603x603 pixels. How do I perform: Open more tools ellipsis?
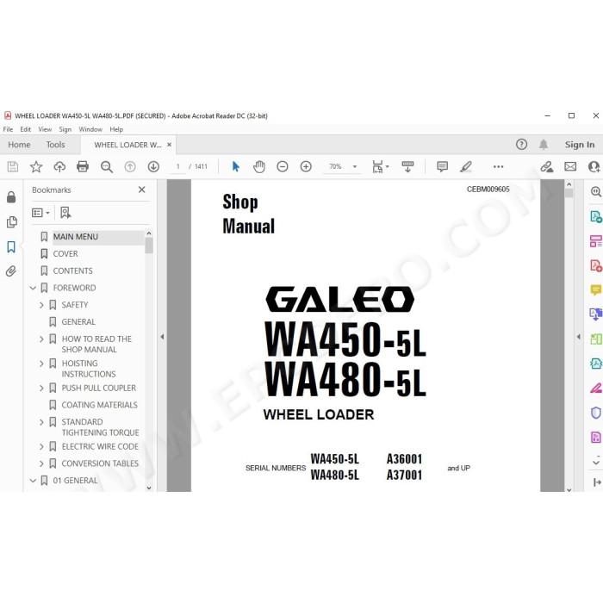[499, 166]
